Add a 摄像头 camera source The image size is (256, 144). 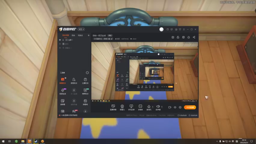tap(122, 108)
